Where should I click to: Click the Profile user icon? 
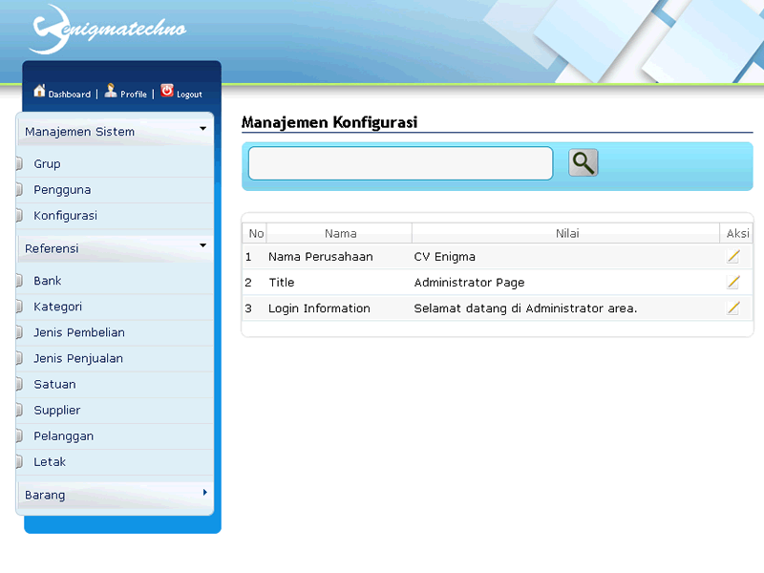click(111, 90)
